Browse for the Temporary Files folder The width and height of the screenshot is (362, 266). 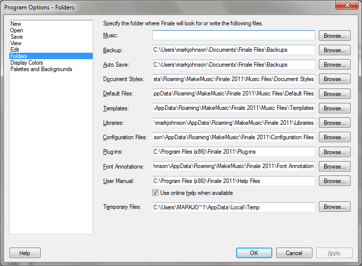335,207
